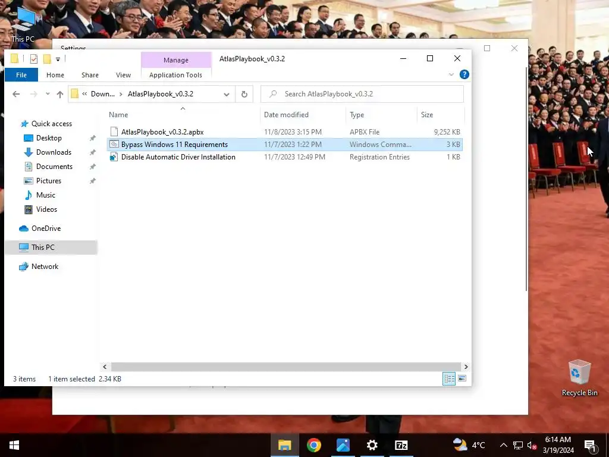Open the weather widget showing 4°C
The width and height of the screenshot is (609, 457).
(x=469, y=445)
